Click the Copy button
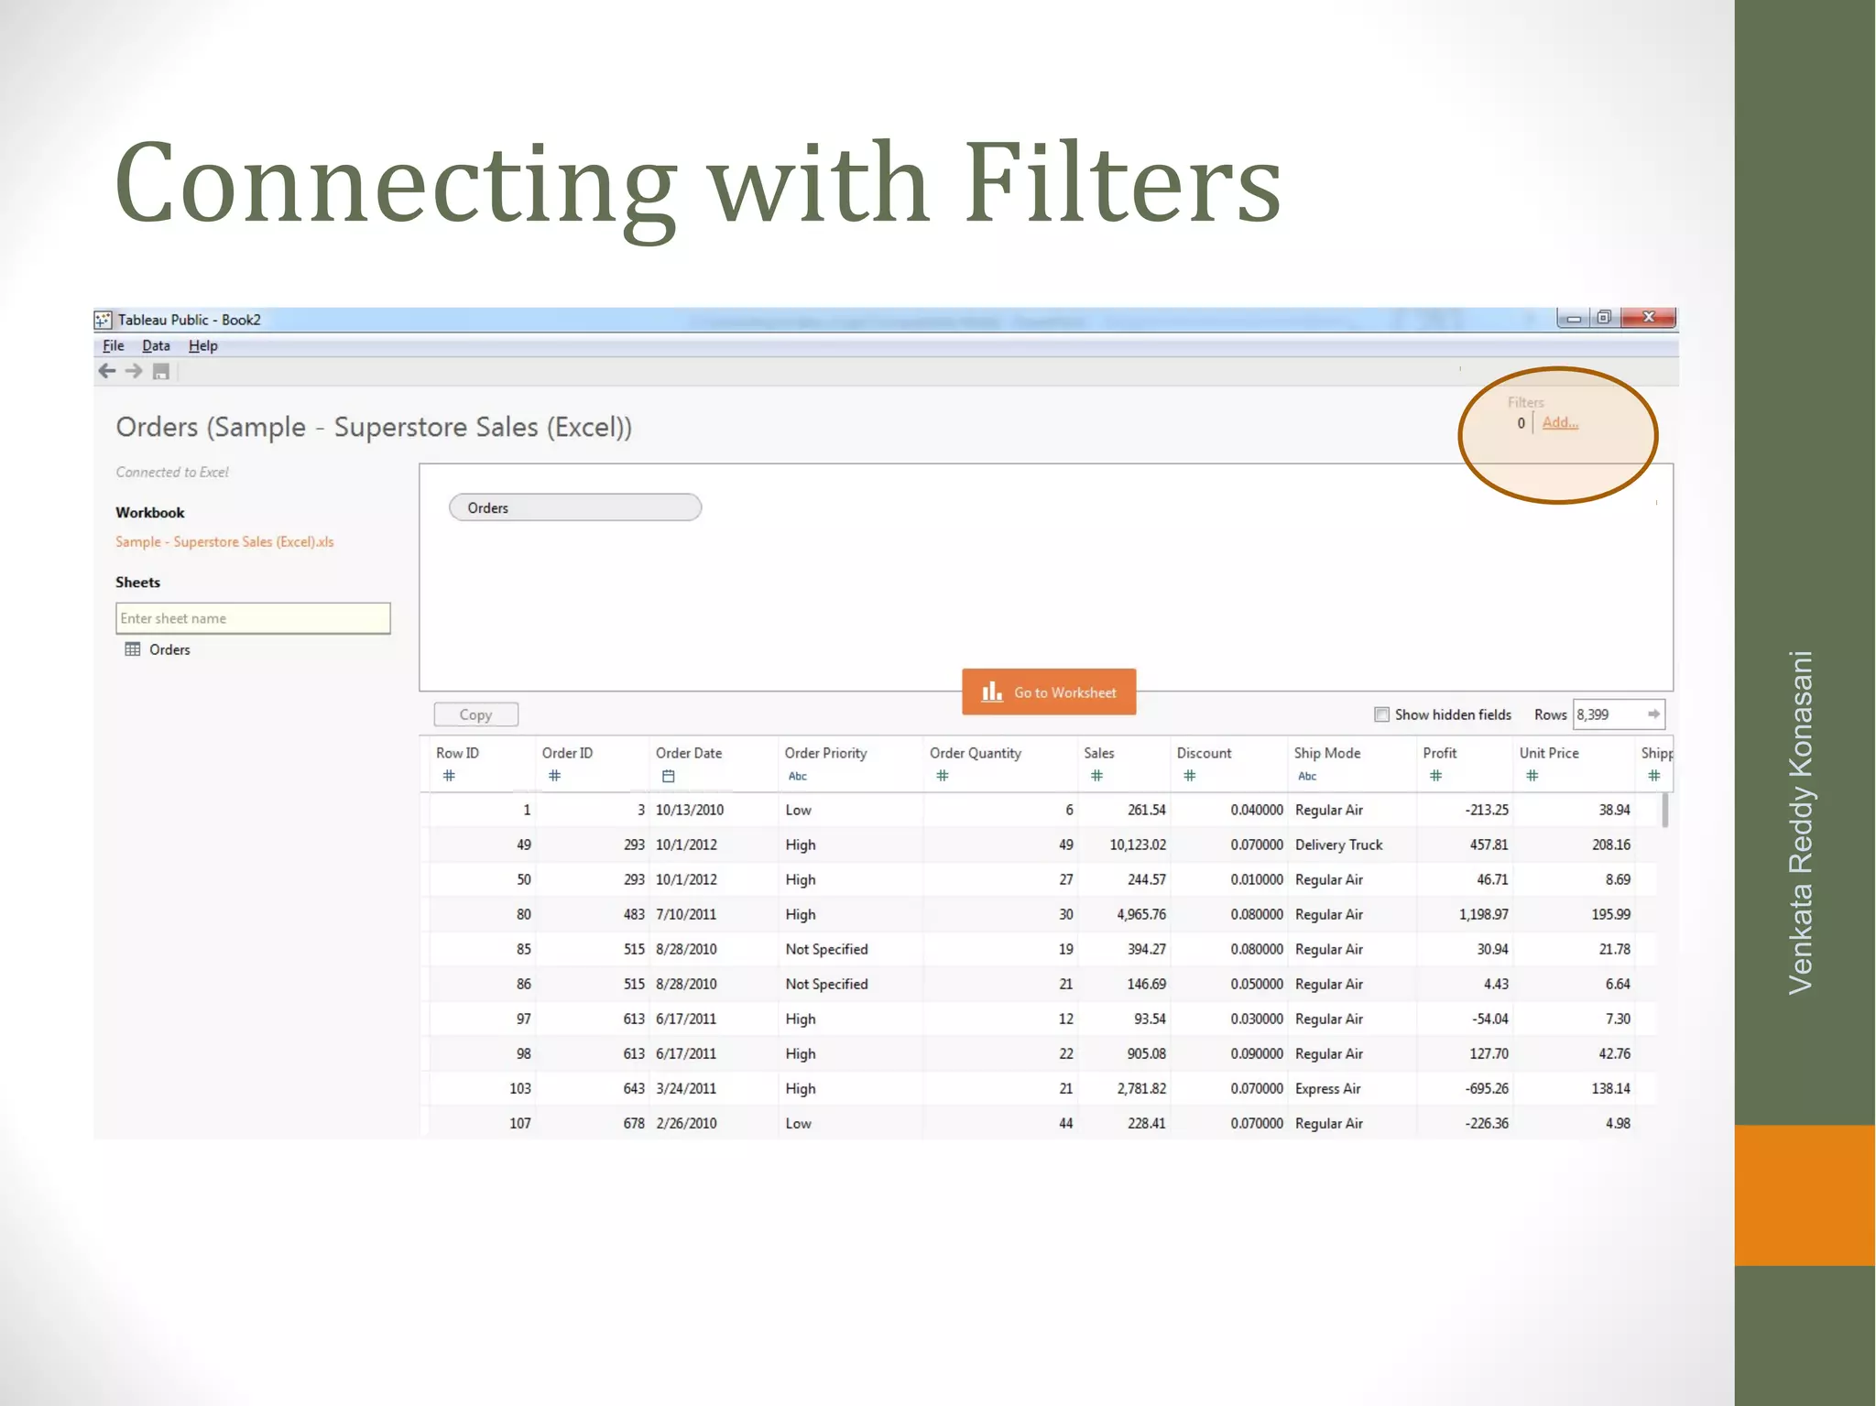Viewport: 1876px width, 1406px height. (475, 714)
